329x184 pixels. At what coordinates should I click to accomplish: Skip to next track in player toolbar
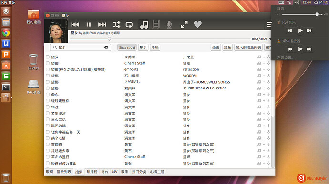point(102,25)
